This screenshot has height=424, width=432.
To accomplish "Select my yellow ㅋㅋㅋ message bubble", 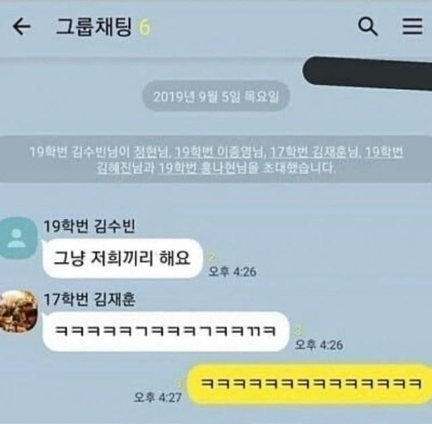I will [x=310, y=383].
